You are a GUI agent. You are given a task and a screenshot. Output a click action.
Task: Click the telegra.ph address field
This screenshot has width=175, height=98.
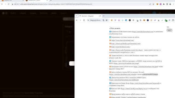pyautogui.click(x=96, y=20)
